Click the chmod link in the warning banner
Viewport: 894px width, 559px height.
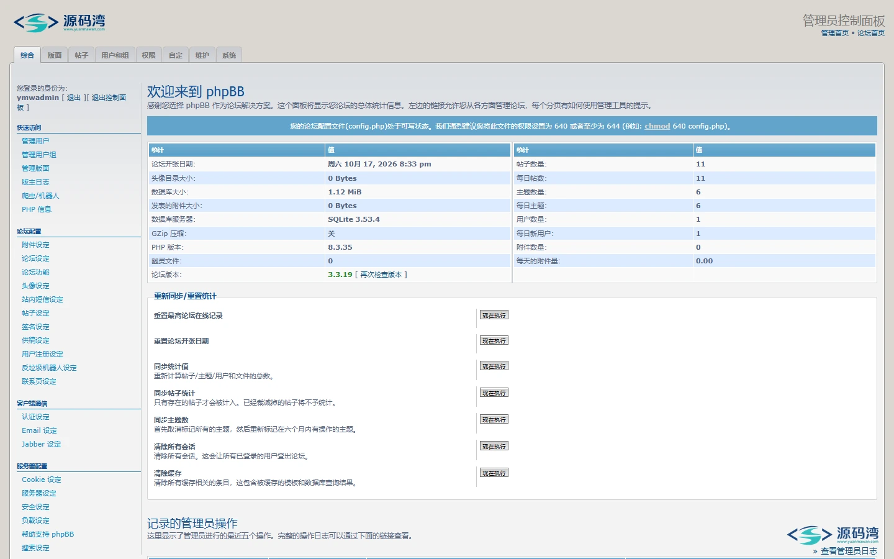tap(657, 126)
